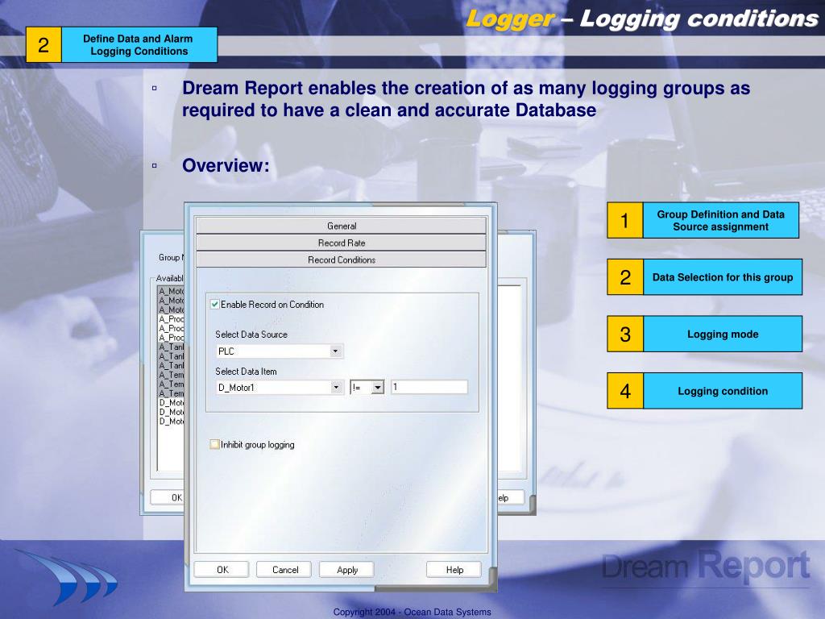
Task: Click the Select Data Source label
Action: pos(251,334)
